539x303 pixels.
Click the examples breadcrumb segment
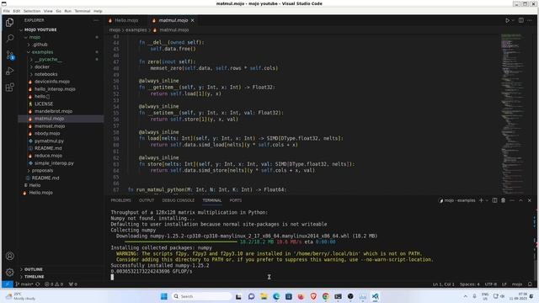[136, 30]
